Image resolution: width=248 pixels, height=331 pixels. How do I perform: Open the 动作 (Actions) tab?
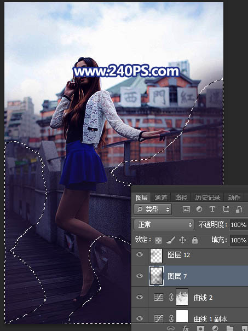point(234,198)
